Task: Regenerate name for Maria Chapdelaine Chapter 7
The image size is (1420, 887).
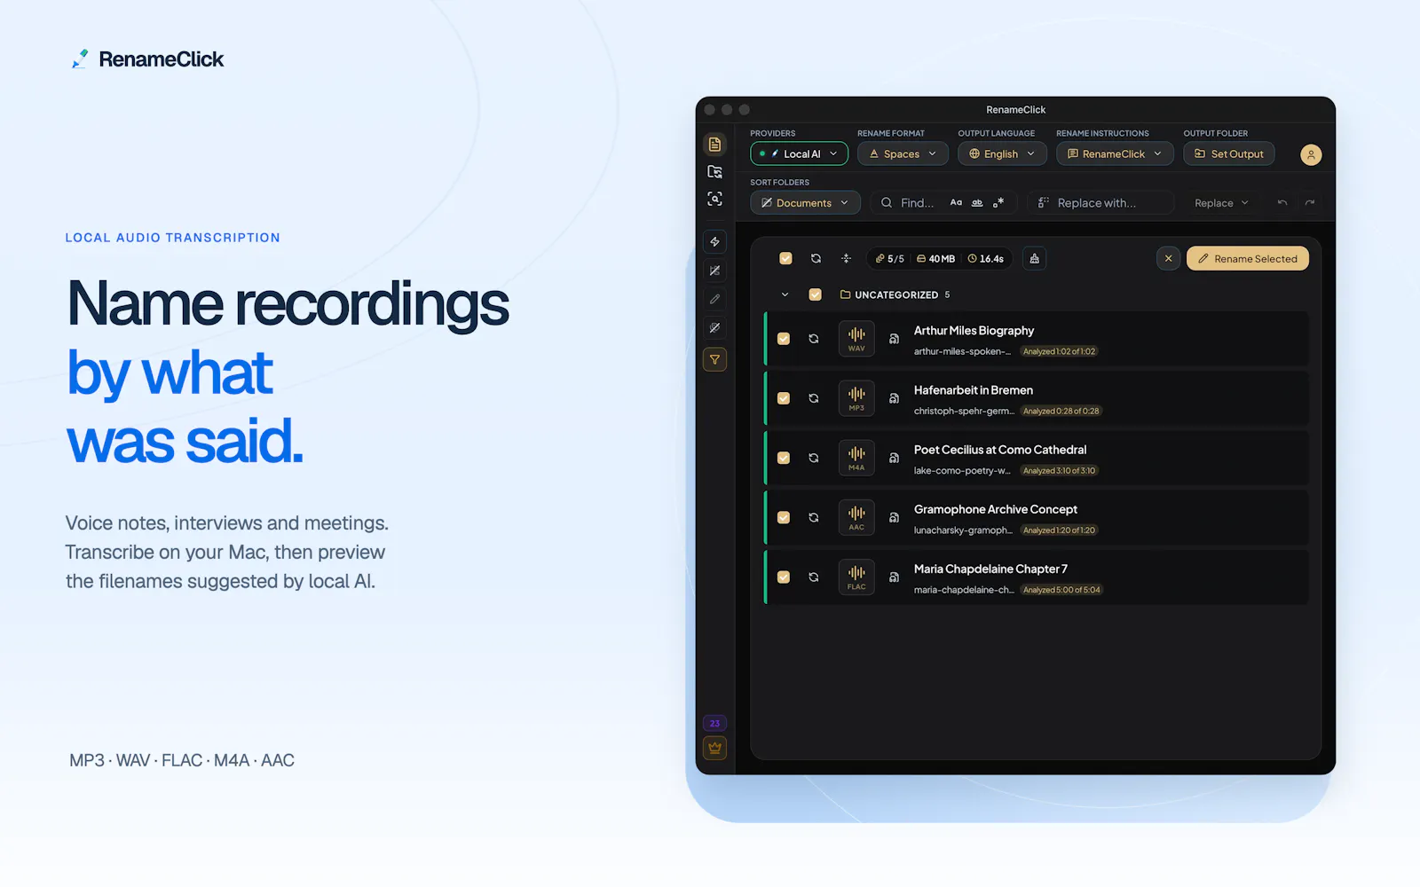Action: click(814, 577)
